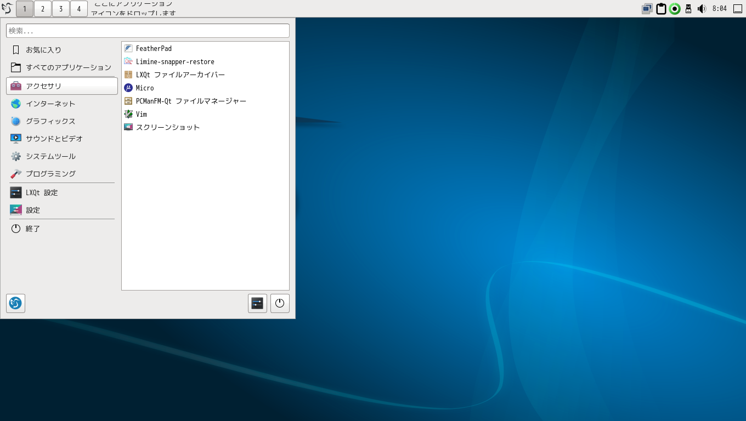746x421 pixels.
Task: Open Limine-snapper-restore from Accessories list
Action: [x=174, y=62]
